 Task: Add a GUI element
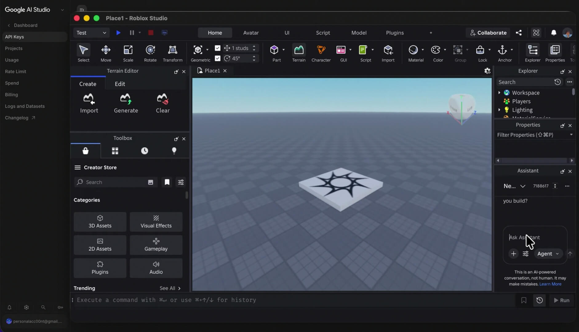(x=341, y=53)
